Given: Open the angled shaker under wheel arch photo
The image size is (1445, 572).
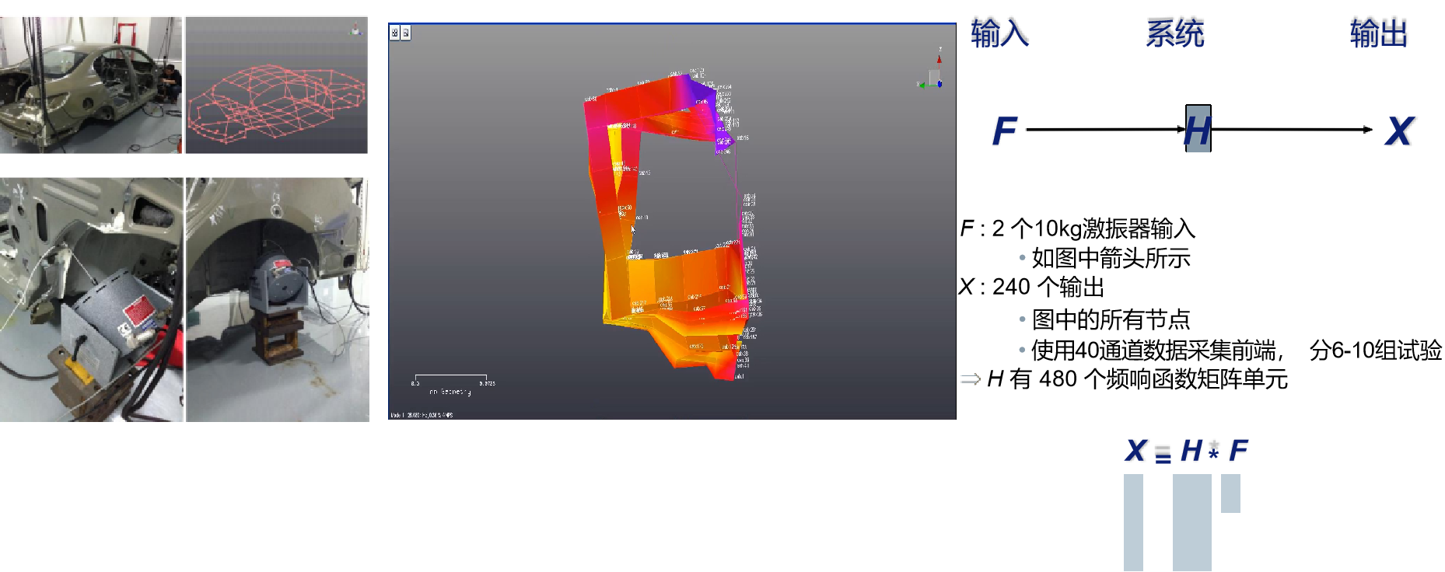Looking at the screenshot, I should point(91,299).
